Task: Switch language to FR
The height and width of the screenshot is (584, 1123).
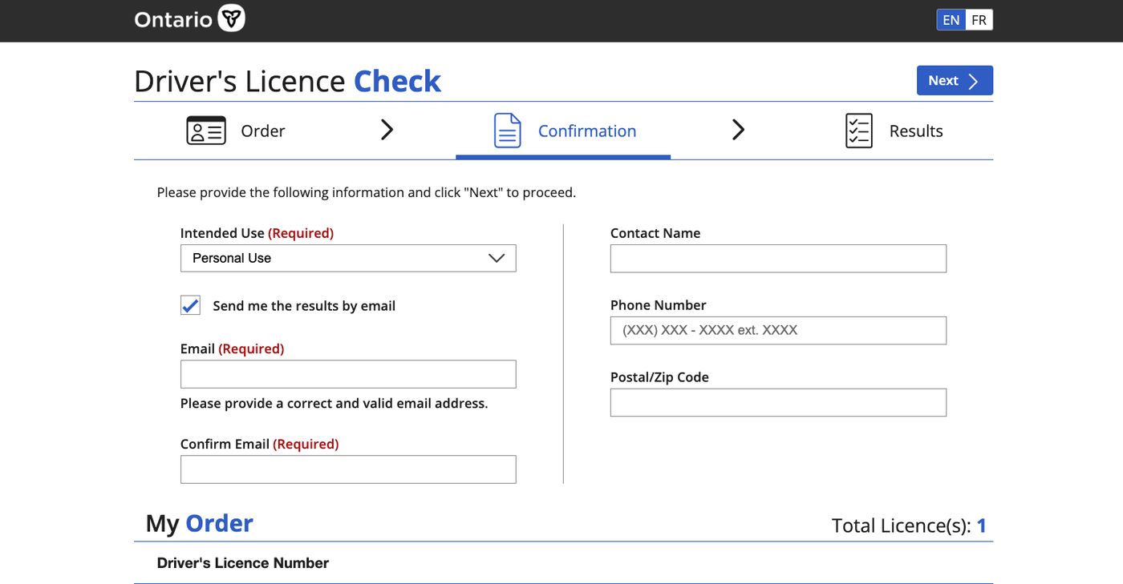Action: [x=979, y=20]
